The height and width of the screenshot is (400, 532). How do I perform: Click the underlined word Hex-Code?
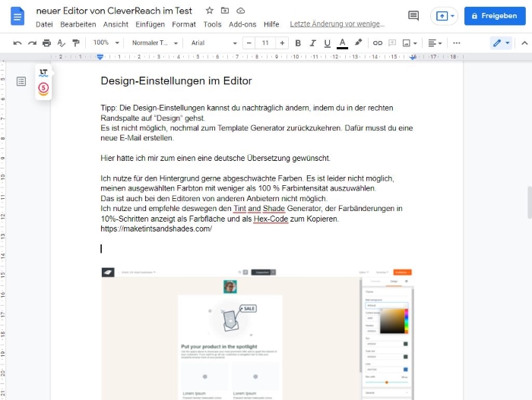coord(271,219)
